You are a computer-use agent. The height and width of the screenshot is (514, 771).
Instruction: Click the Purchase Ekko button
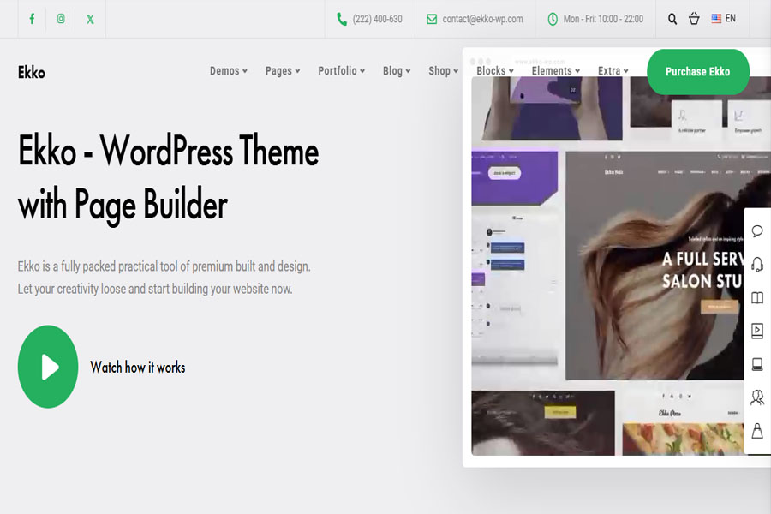[698, 72]
